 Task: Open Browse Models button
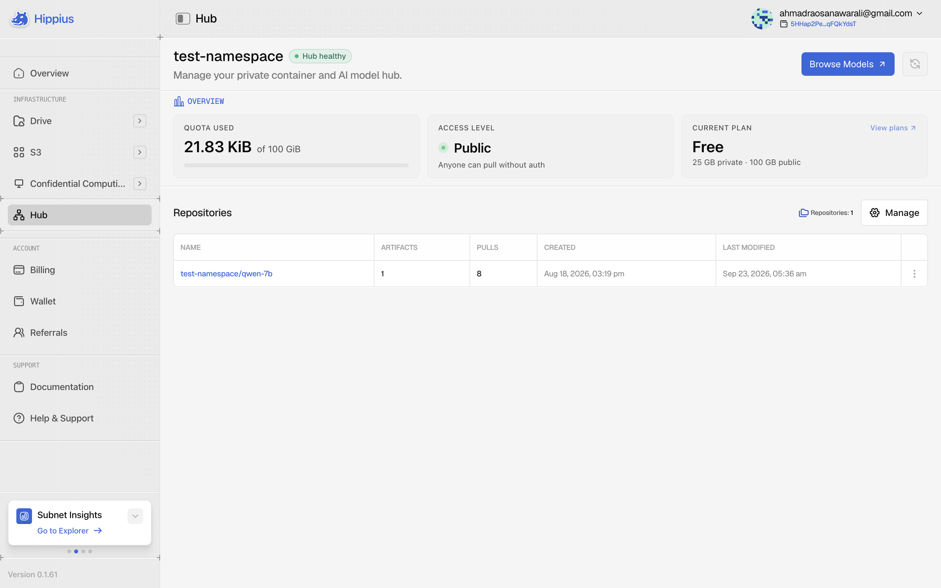click(x=848, y=64)
